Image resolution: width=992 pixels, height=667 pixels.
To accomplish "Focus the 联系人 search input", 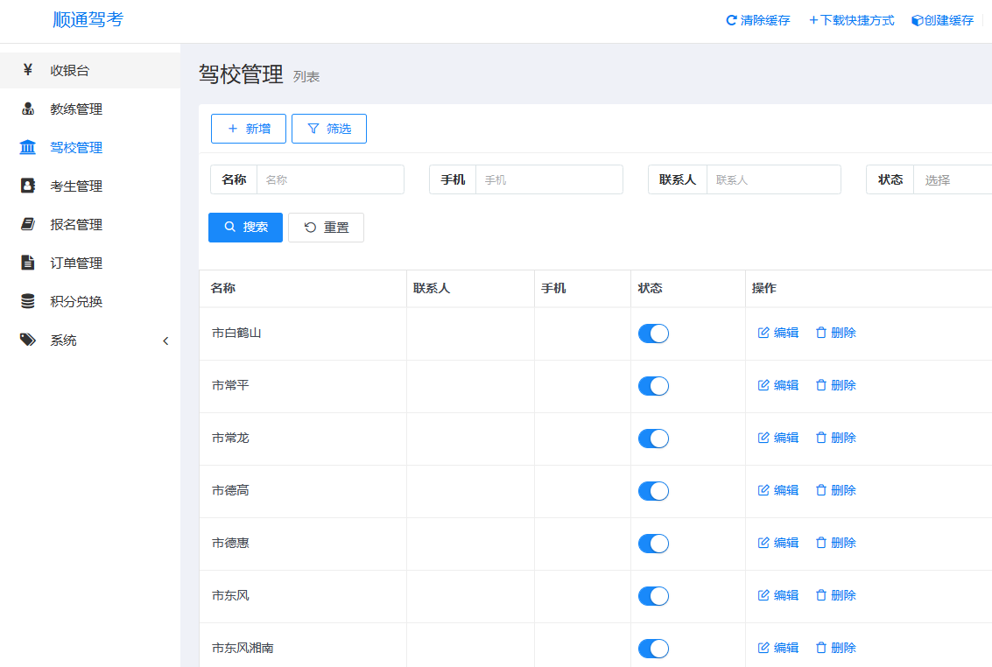I will tap(774, 179).
